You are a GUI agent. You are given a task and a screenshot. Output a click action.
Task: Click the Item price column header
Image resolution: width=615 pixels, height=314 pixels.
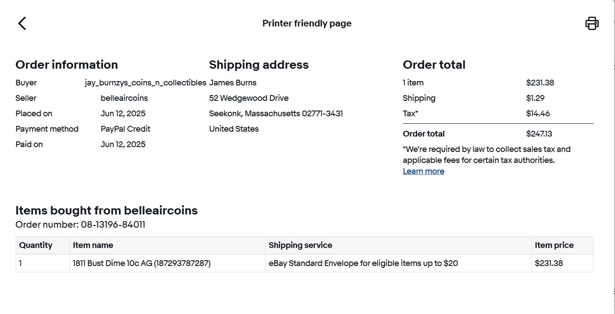tap(554, 245)
